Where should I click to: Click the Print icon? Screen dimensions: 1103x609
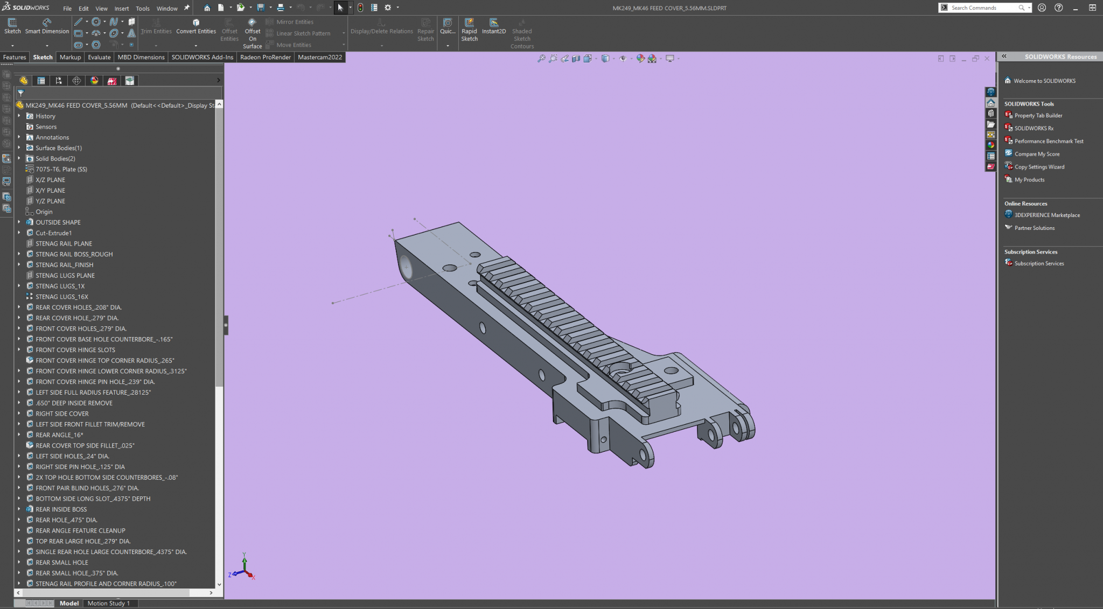(280, 8)
